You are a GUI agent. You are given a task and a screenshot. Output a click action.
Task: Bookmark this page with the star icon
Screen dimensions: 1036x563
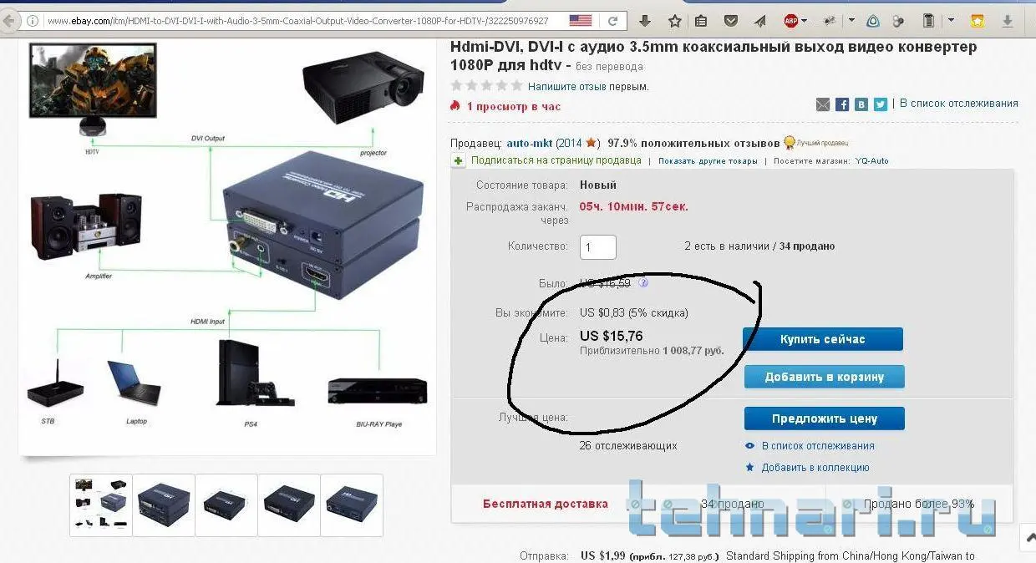(x=675, y=20)
